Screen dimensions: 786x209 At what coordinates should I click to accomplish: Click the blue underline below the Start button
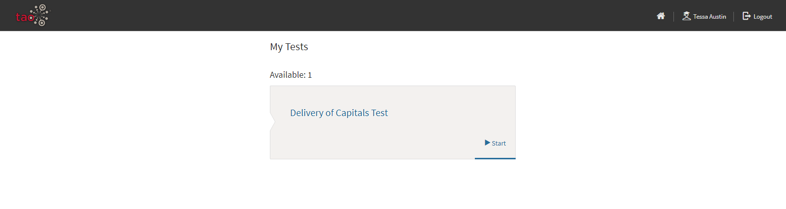click(495, 158)
